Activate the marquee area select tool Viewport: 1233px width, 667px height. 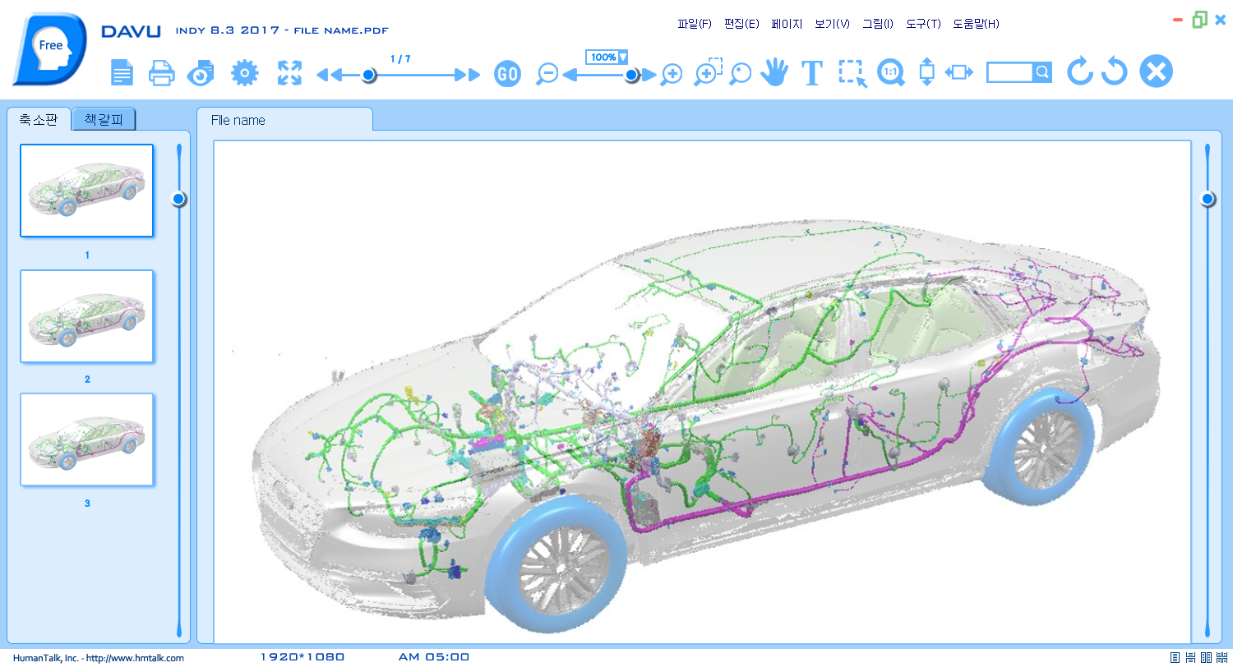852,73
